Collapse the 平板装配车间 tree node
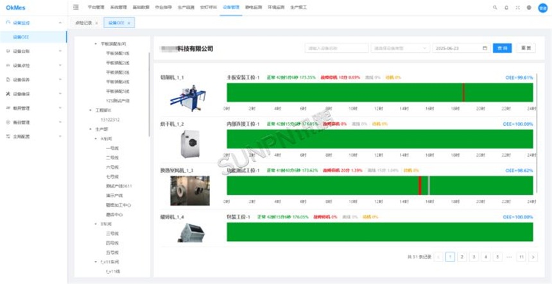 click(x=96, y=44)
